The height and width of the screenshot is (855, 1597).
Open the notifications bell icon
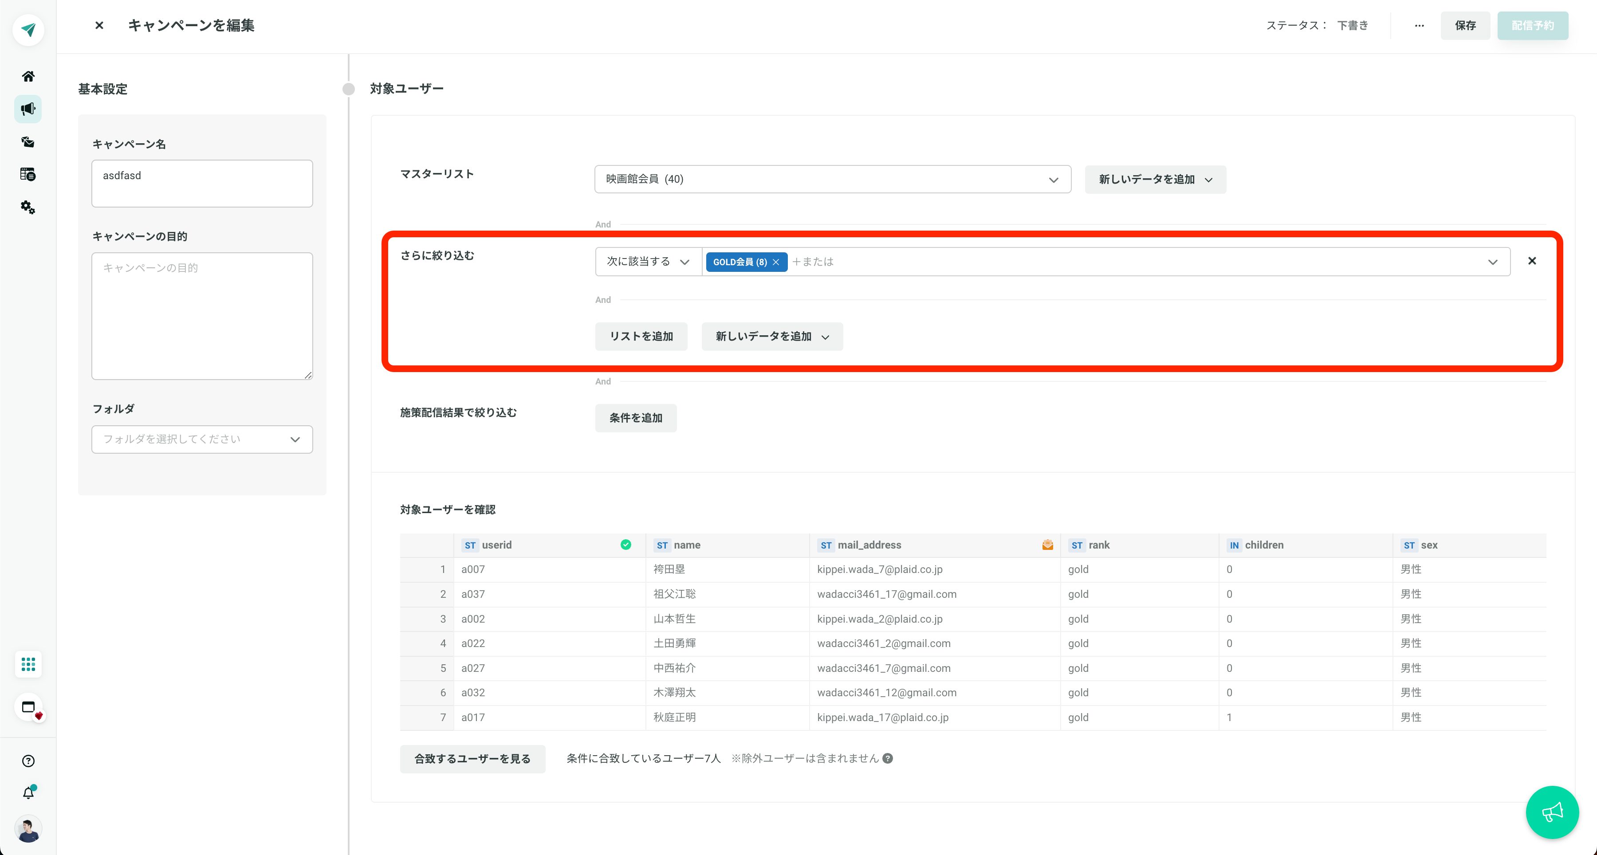point(28,792)
